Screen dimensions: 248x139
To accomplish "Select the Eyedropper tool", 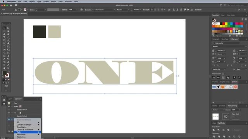I will (4, 59).
